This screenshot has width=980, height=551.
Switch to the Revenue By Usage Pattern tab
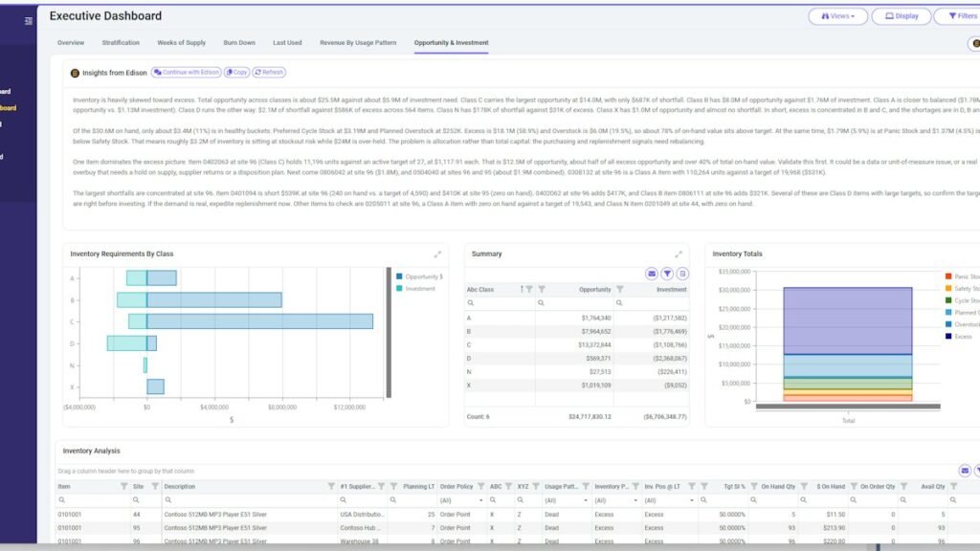[x=358, y=43]
